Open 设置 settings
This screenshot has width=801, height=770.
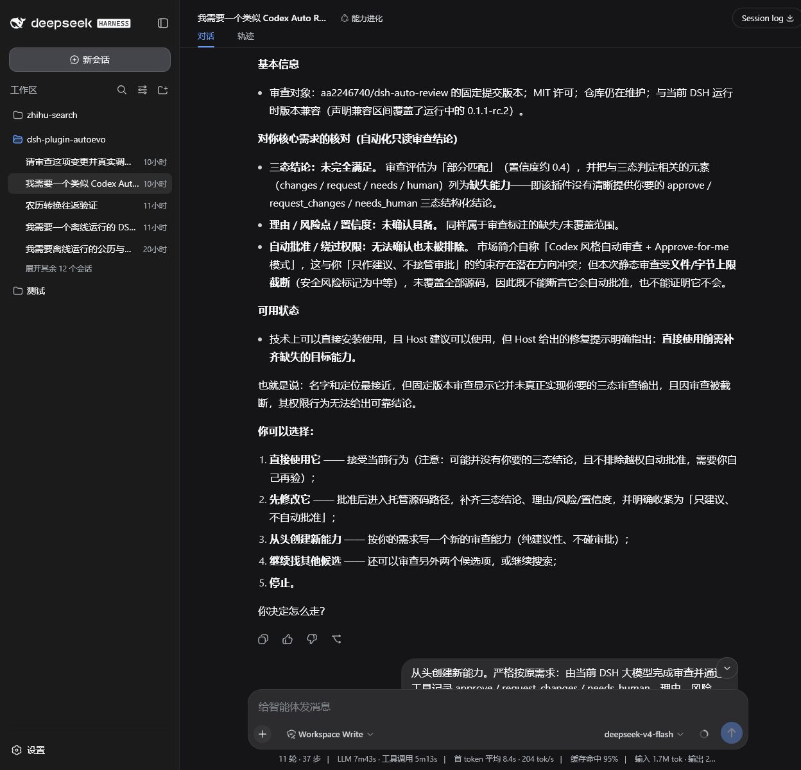pyautogui.click(x=29, y=750)
